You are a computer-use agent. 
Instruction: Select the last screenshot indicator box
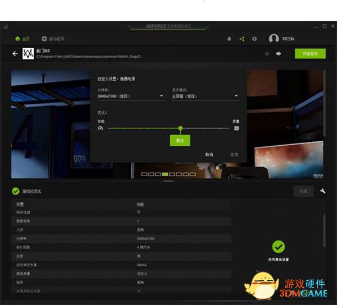coord(193,174)
